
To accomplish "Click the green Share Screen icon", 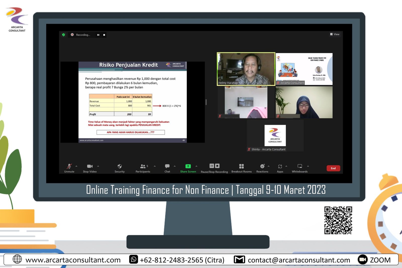I will (x=188, y=166).
